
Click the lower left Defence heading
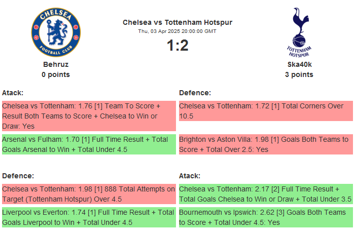pyautogui.click(x=18, y=176)
